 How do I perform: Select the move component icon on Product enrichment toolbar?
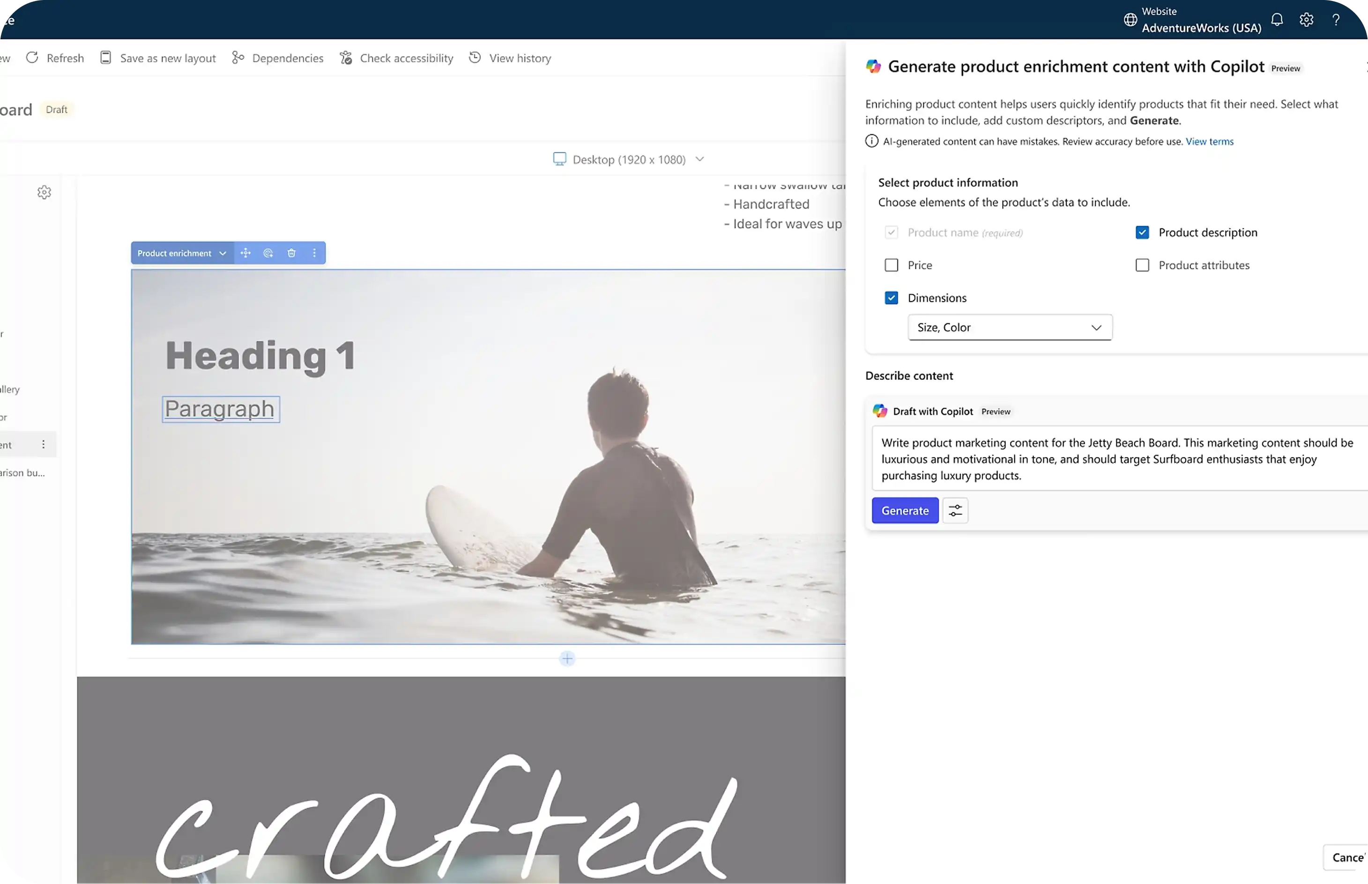(246, 252)
